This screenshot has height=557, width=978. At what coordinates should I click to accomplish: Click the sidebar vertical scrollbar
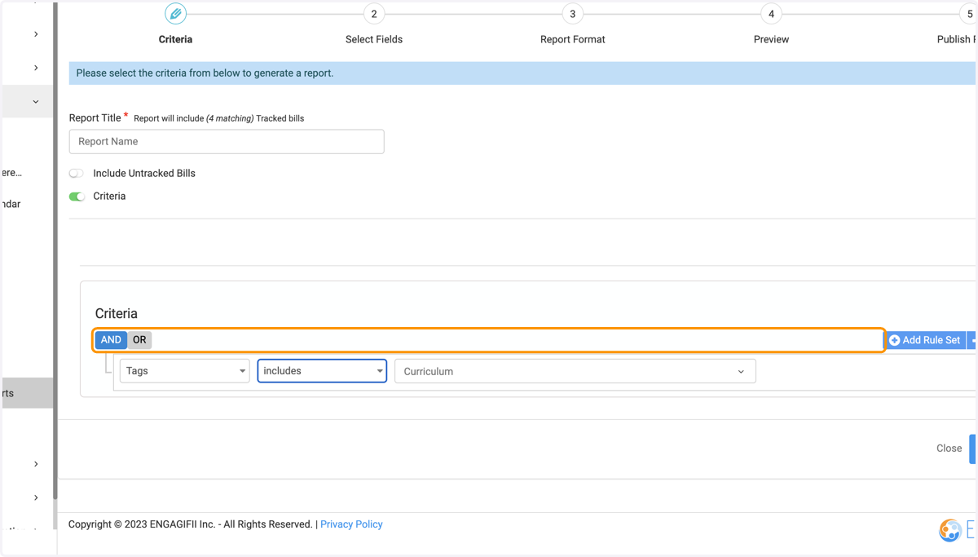point(55,250)
